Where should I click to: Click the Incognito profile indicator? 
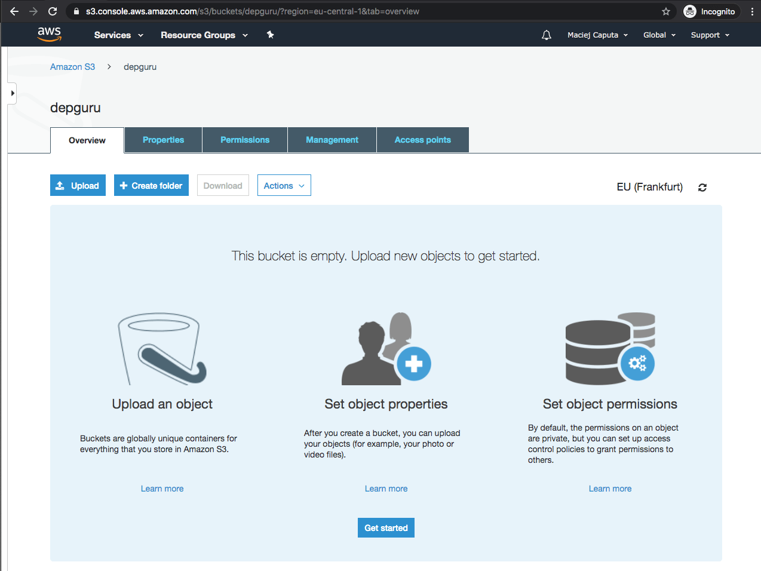(x=710, y=11)
